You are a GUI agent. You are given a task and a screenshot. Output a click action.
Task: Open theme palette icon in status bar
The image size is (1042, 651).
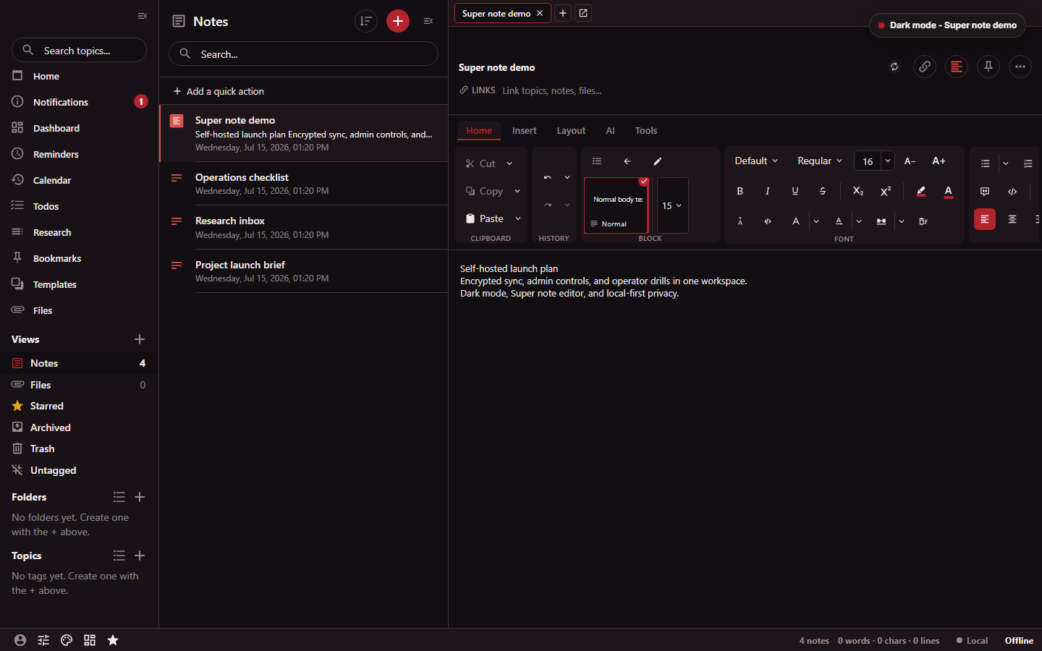tap(67, 640)
